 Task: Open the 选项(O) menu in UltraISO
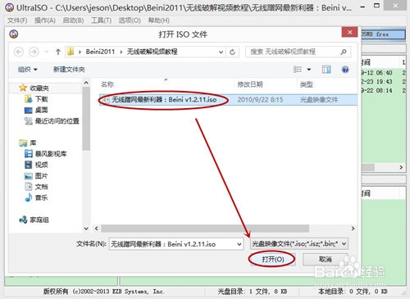(130, 20)
